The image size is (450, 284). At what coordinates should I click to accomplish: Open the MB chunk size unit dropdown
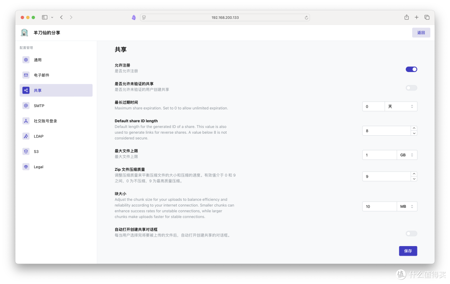406,207
